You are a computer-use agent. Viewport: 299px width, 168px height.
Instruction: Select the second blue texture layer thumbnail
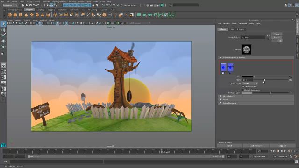click(230, 67)
